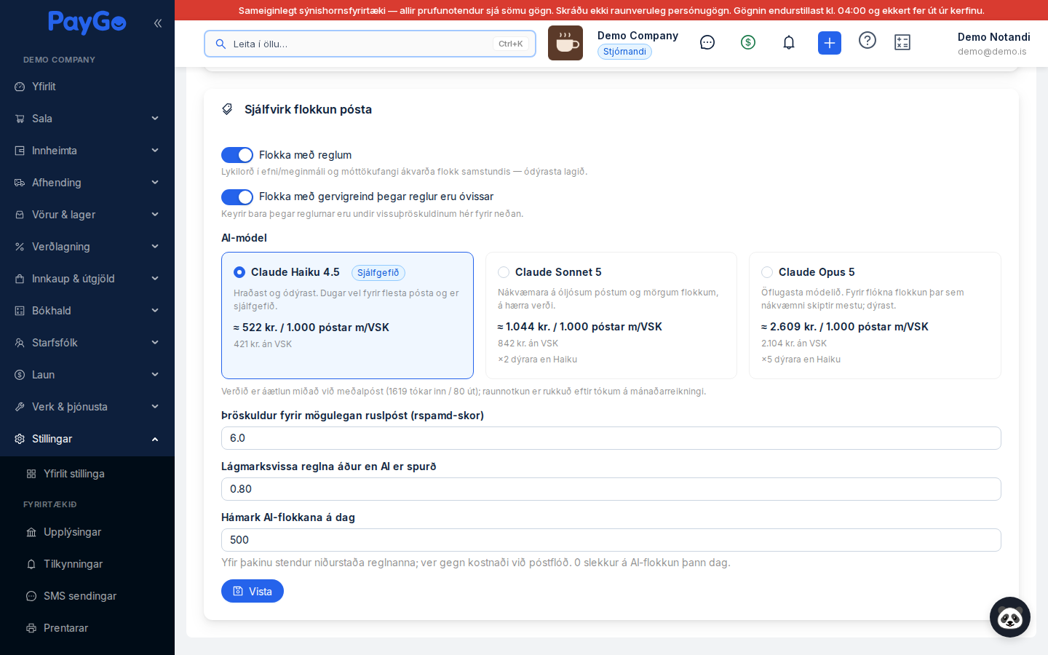Click the Hámark AI-flokkana field 500

pyautogui.click(x=611, y=540)
